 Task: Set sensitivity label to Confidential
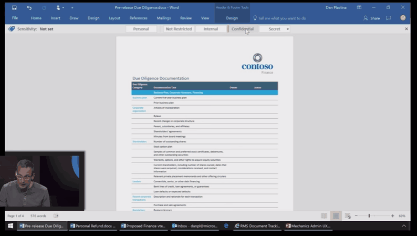click(242, 29)
